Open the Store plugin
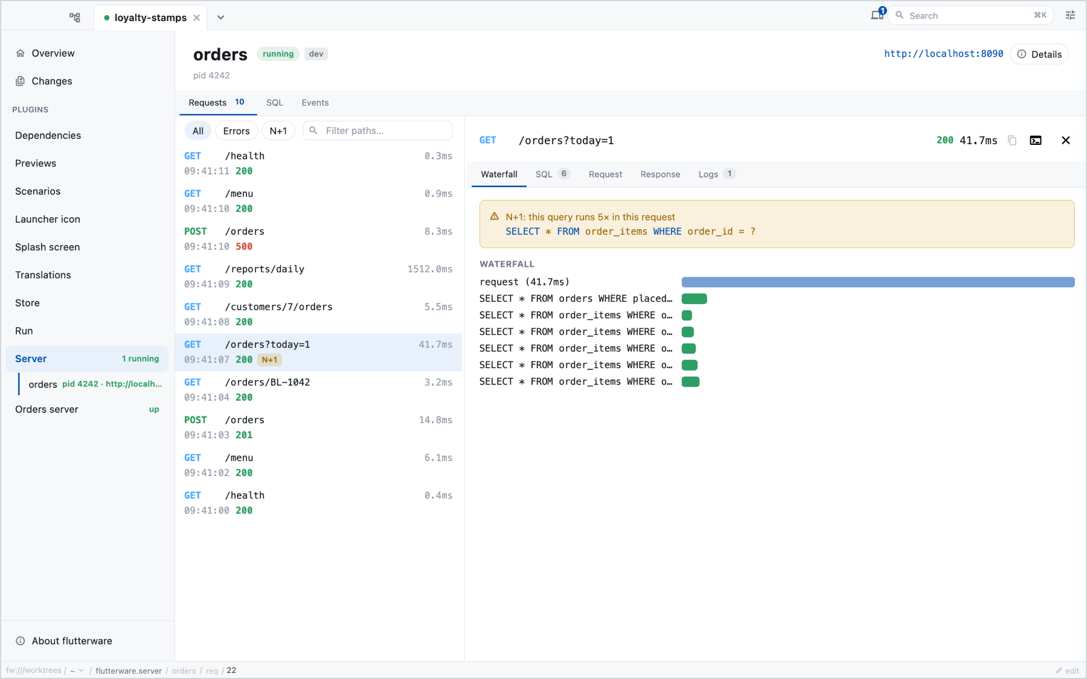 [x=88, y=303]
